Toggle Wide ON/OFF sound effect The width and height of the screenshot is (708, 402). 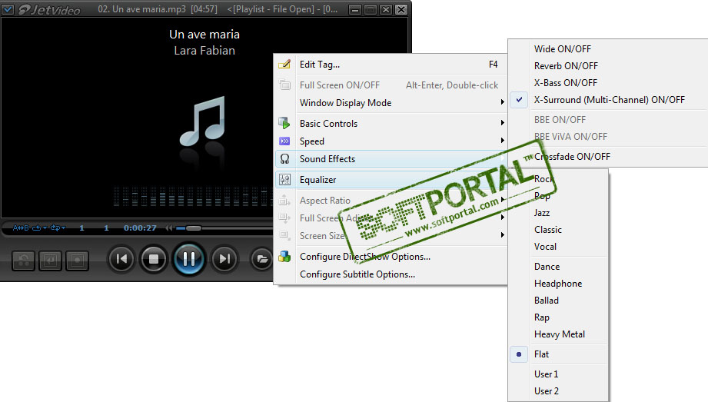tap(562, 48)
